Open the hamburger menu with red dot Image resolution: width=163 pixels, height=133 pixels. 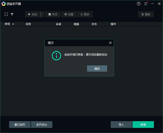pos(146,4)
